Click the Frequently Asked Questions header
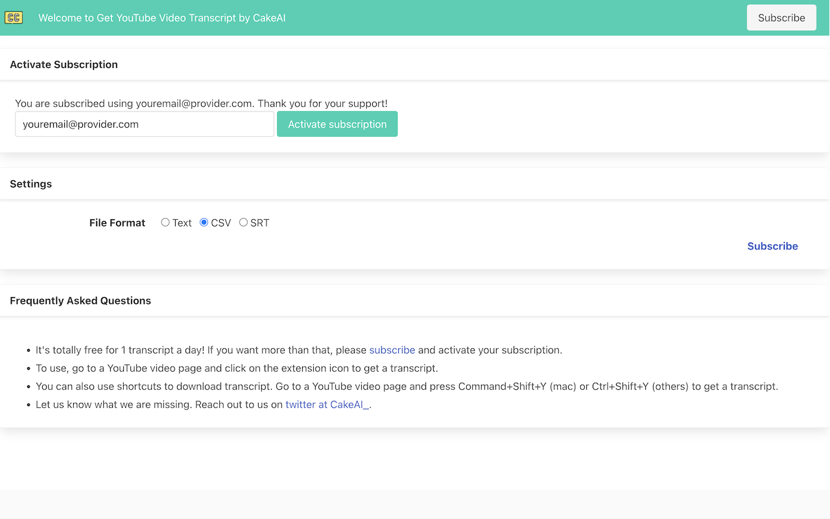This screenshot has height=519, width=830. (80, 300)
